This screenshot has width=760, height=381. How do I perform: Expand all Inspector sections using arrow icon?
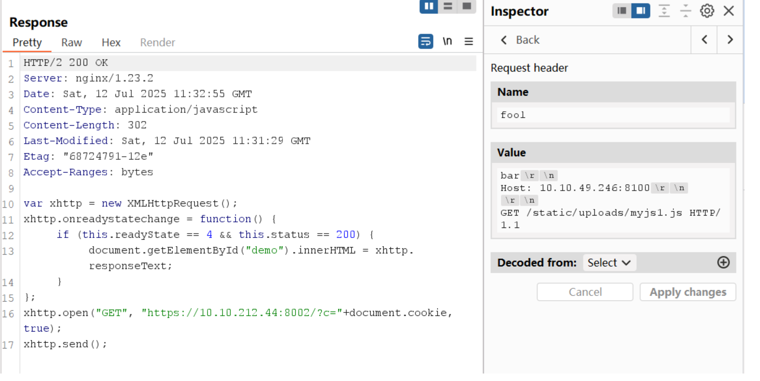click(x=664, y=11)
